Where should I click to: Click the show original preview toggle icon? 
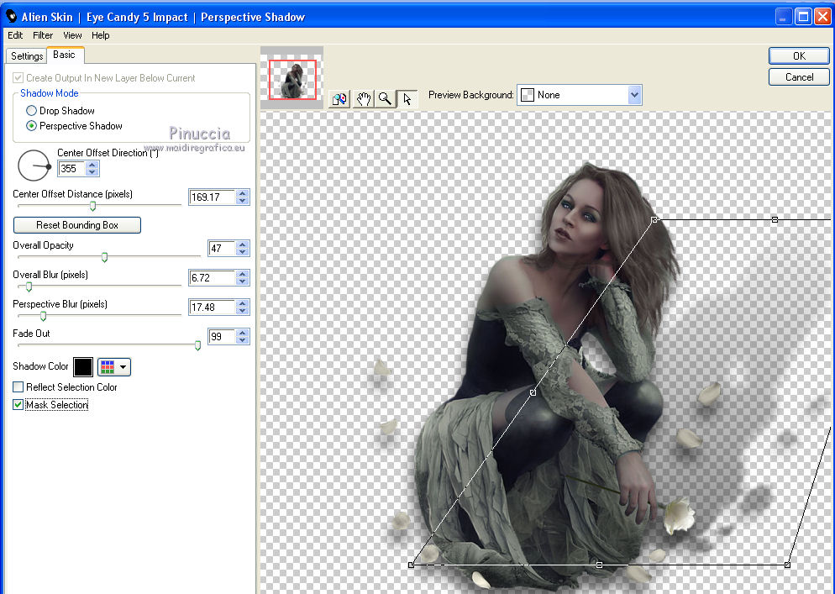tap(339, 98)
